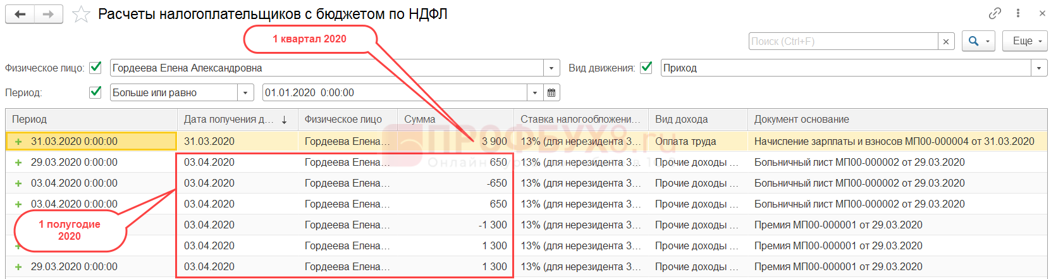
Task: Open the vertical three-dot options menu
Action: (1018, 13)
